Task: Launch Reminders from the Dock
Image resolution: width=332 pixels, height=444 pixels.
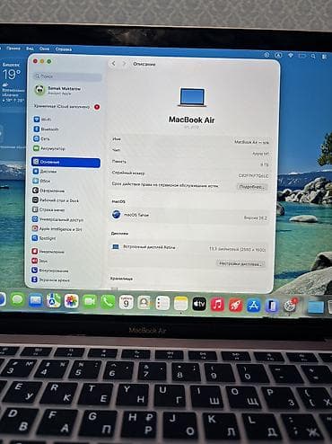Action: pos(162,304)
